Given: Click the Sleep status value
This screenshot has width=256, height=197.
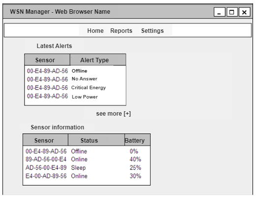Looking at the screenshot, I should point(78,168).
